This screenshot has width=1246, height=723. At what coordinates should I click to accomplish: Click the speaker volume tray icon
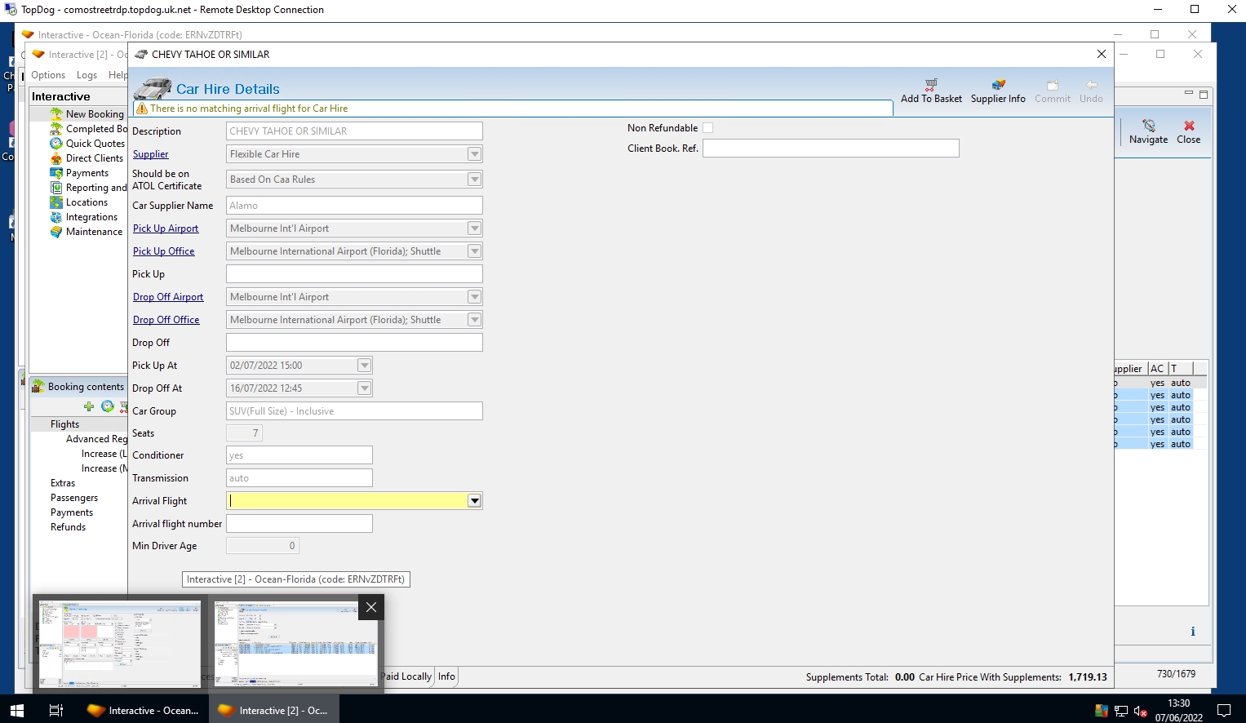click(x=1141, y=711)
